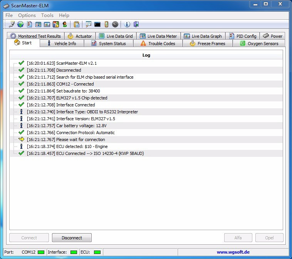This screenshot has width=292, height=259.
Task: Click the greyed Connect button
Action: [x=29, y=238]
